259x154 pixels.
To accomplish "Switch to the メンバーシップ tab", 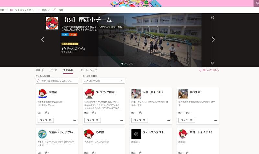I will click(x=88, y=70).
